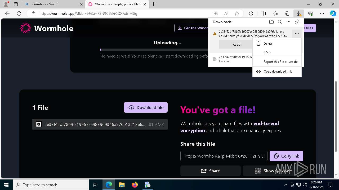Image resolution: width=339 pixels, height=190 pixels.
Task: Click the taskbar search box
Action: [51, 185]
